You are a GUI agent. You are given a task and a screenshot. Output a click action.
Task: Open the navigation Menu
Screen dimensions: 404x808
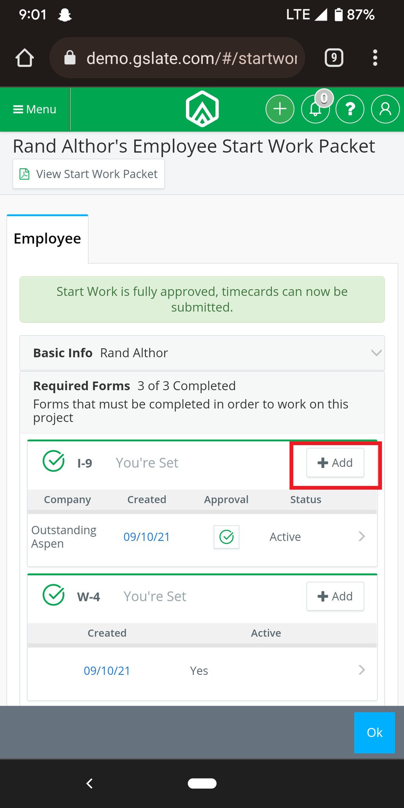point(35,109)
